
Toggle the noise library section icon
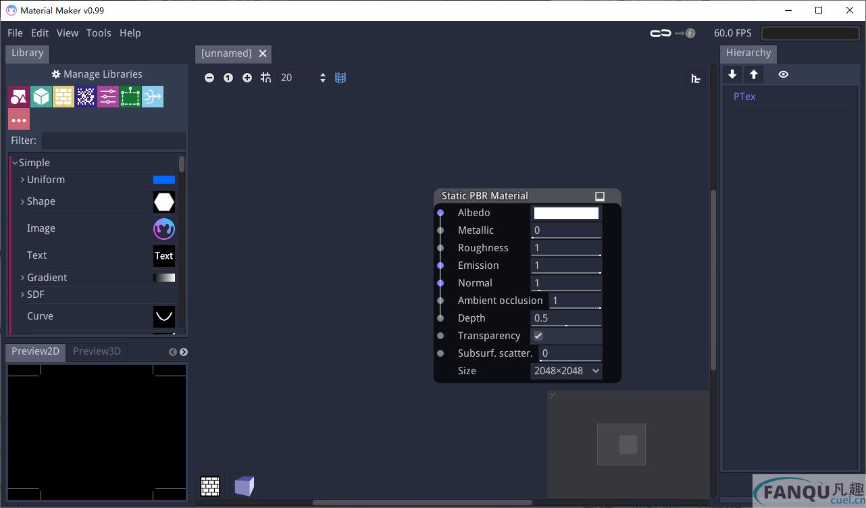(86, 97)
